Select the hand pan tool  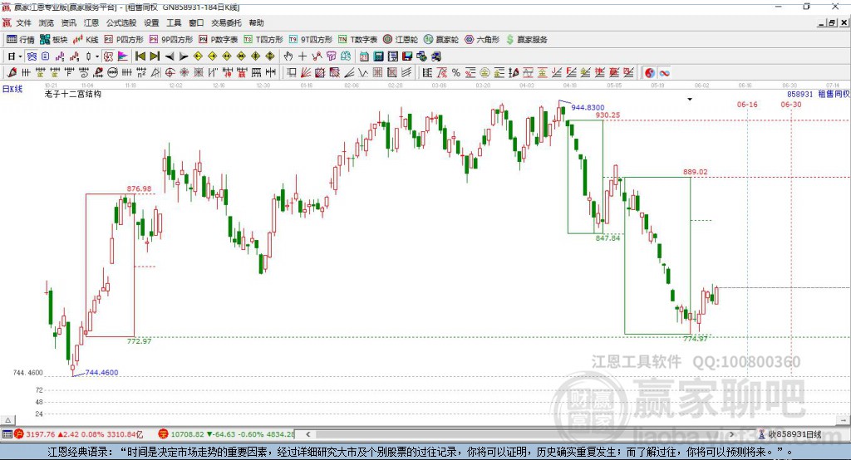[x=288, y=56]
